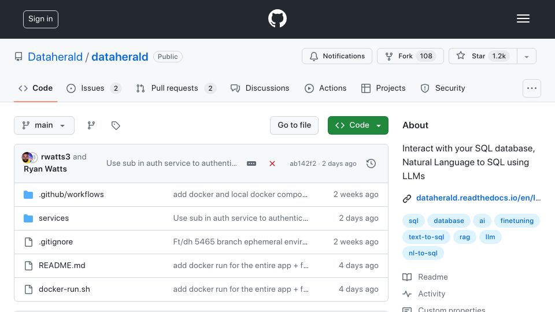Open the Activity link in About

click(424, 294)
